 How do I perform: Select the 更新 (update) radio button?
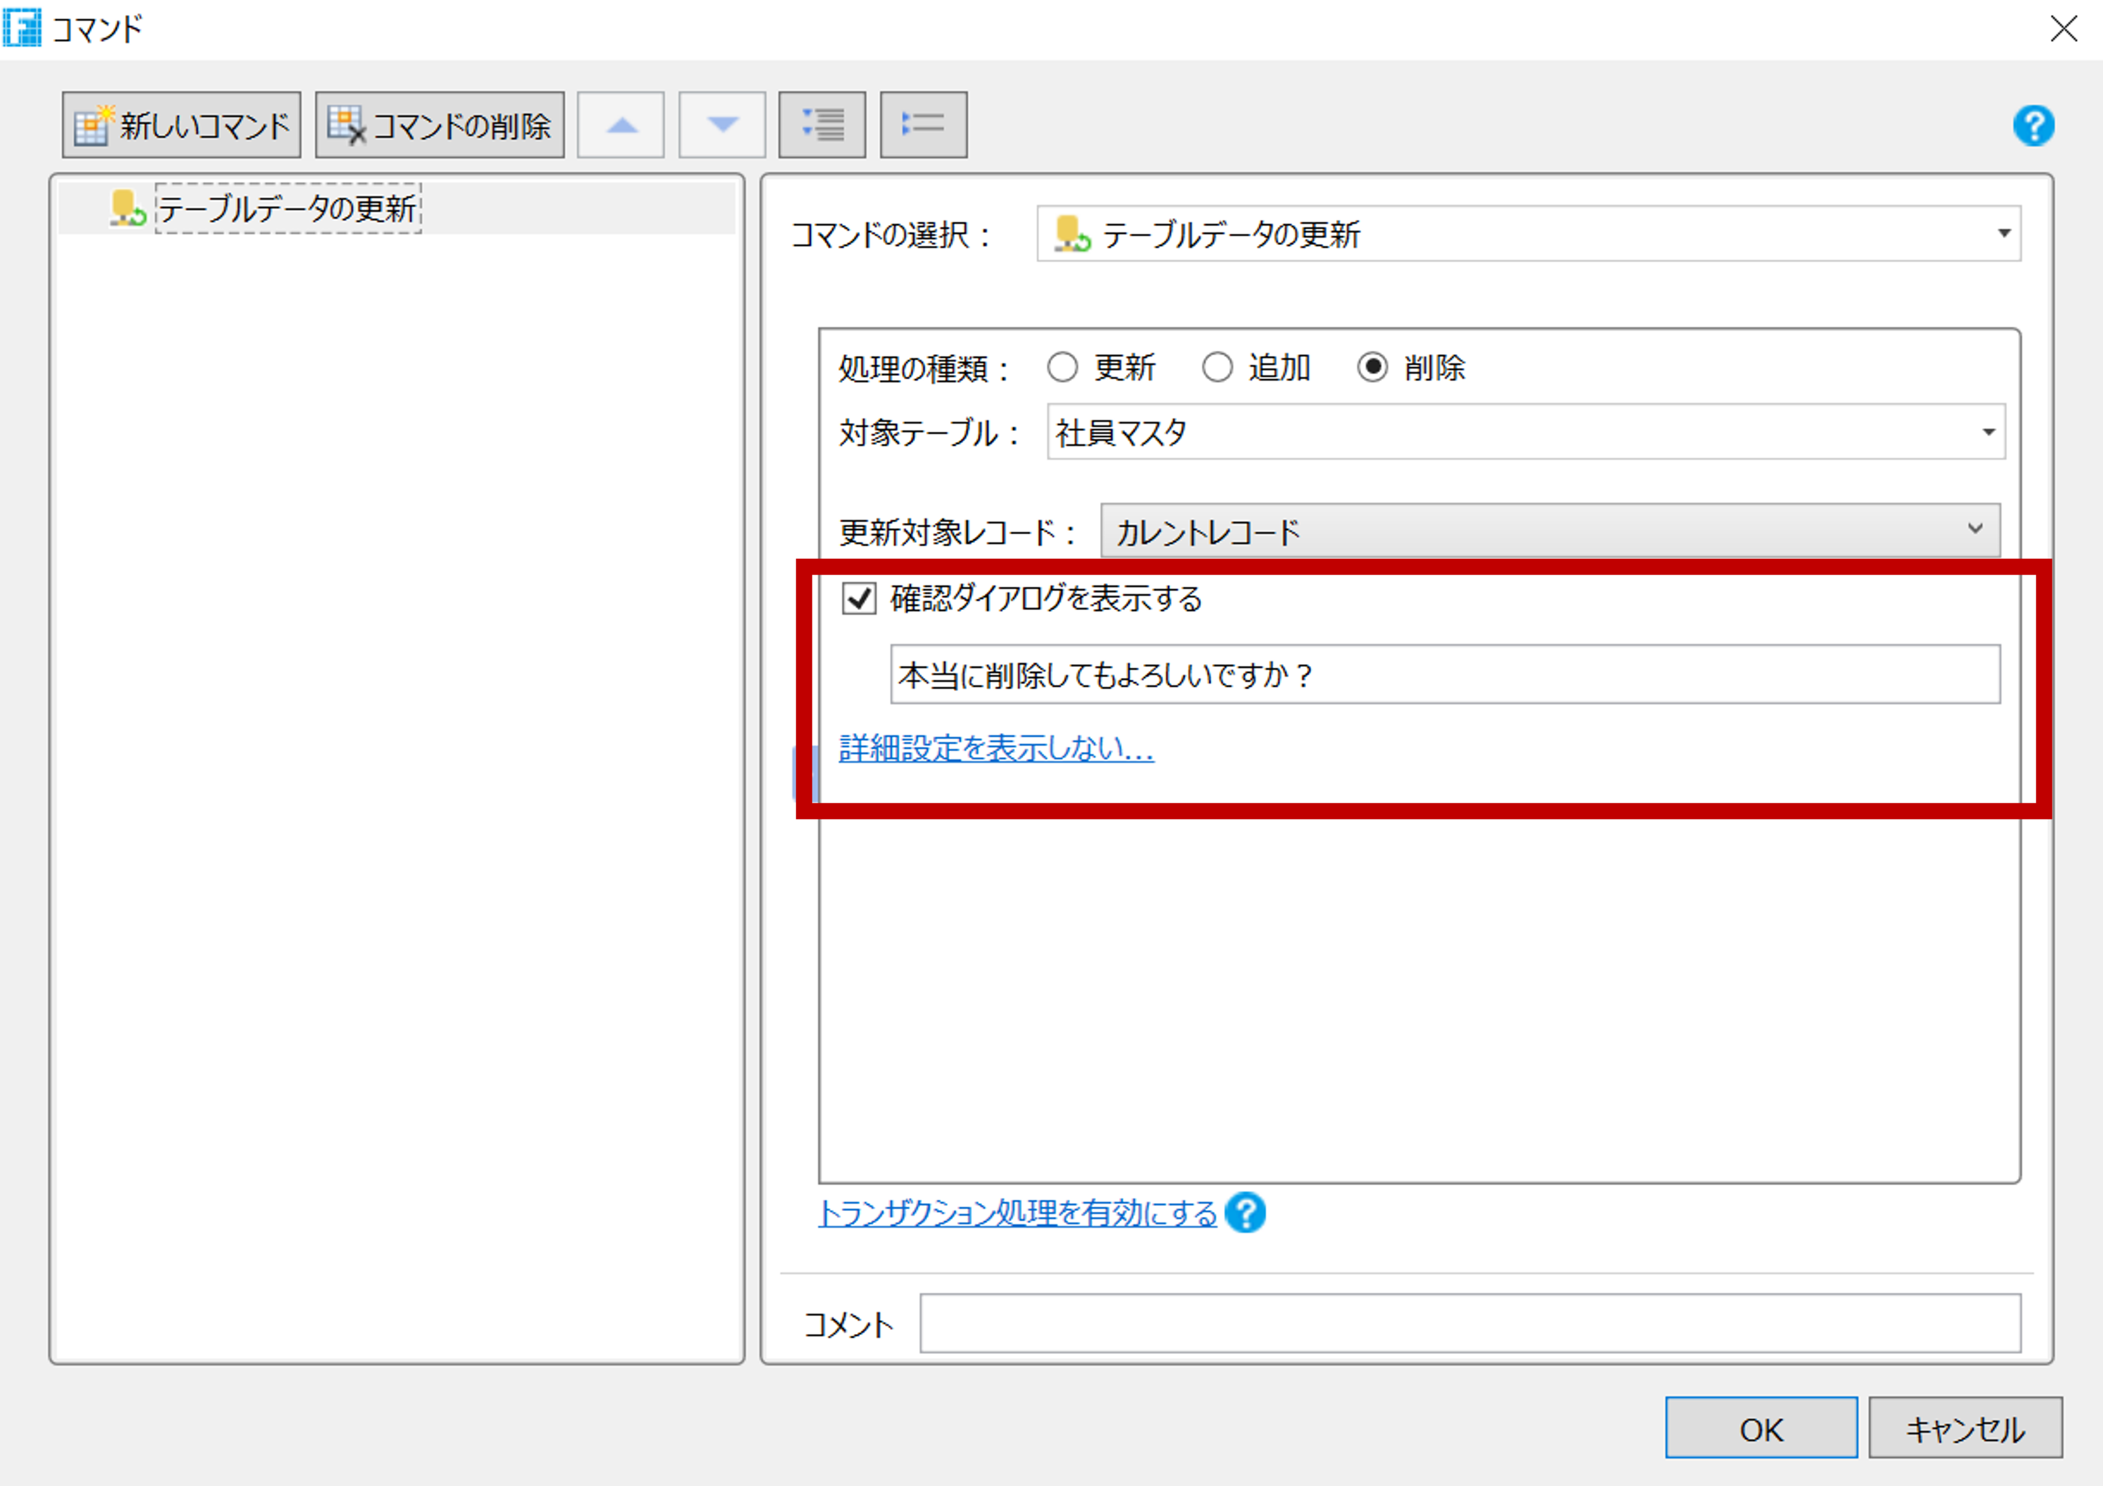pyautogui.click(x=1062, y=368)
